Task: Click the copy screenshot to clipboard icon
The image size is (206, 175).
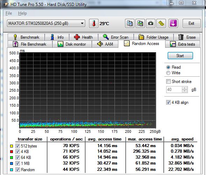Action: (x=140, y=23)
